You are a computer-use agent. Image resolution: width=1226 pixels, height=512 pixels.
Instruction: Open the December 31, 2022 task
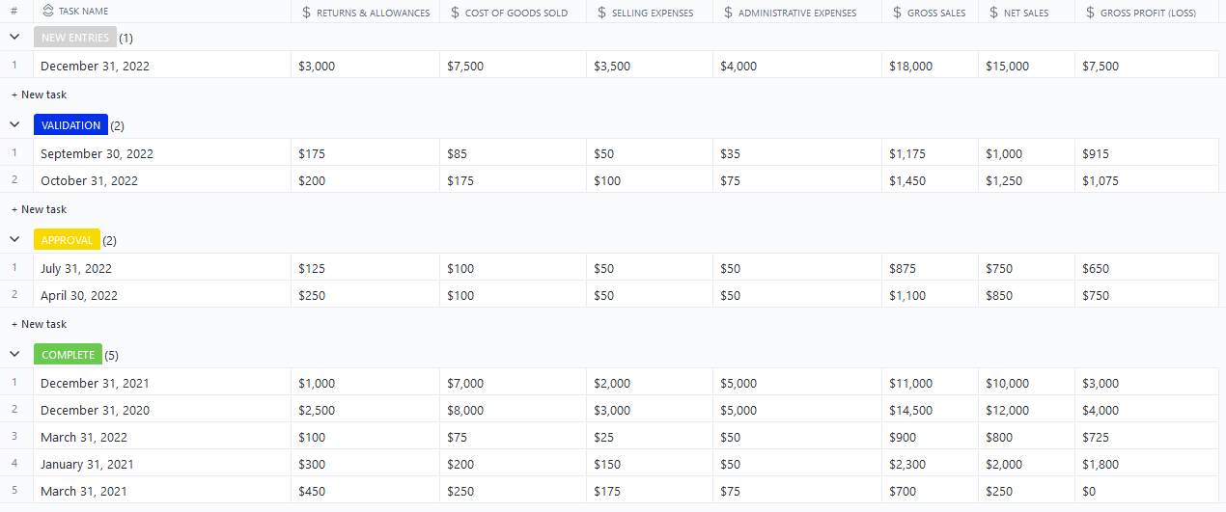pos(95,67)
